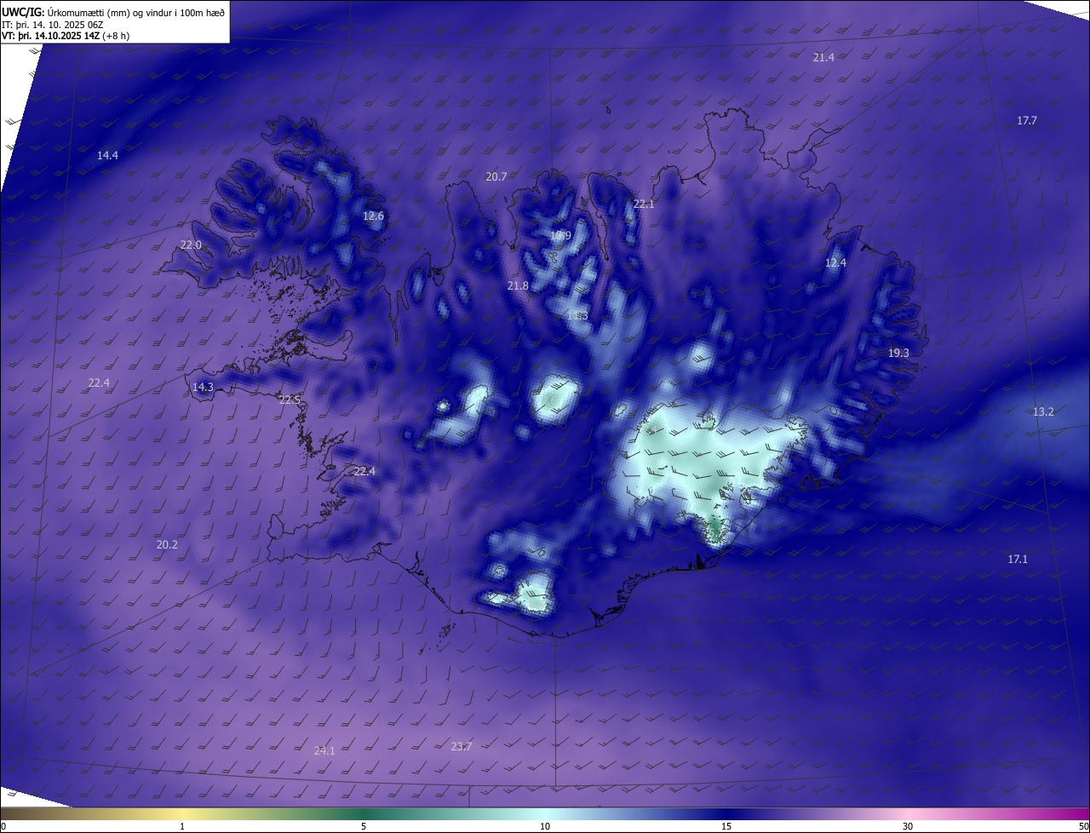Viewport: 1090px width, 833px height.
Task: Click the wind value 23.7 on the map
Action: coord(461,746)
